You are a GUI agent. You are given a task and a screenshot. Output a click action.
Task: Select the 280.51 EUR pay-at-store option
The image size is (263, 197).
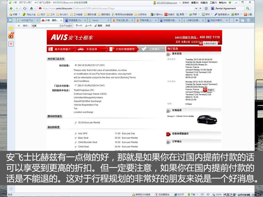(76, 85)
